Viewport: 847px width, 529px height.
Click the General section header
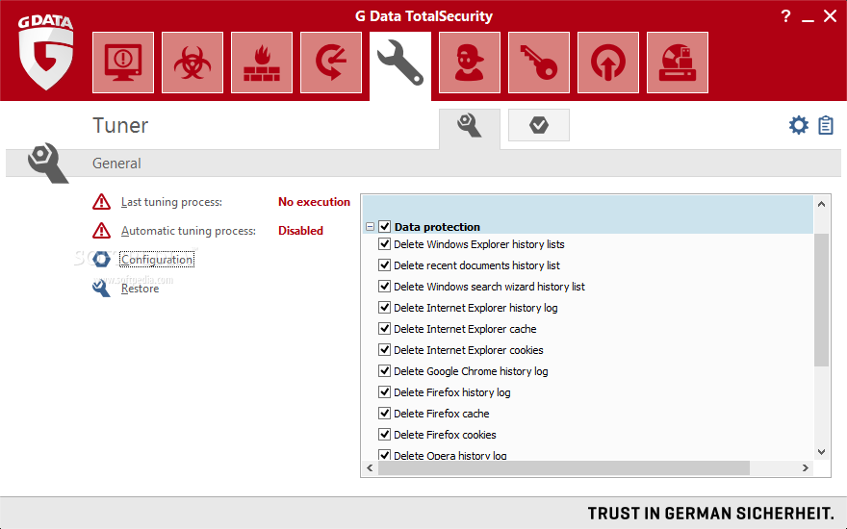[116, 163]
